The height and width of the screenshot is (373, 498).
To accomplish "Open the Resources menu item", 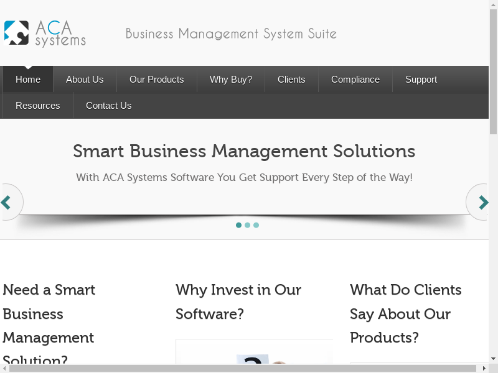I will [x=38, y=106].
